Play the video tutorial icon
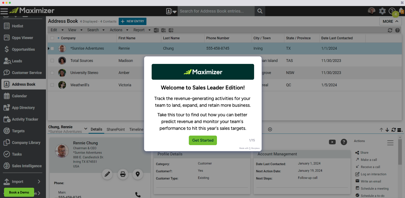This screenshot has height=198, width=405. pyautogui.click(x=332, y=142)
